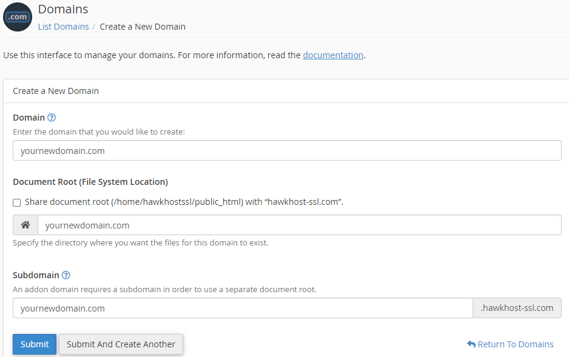Open the documentation link
Viewport: 569px width, 357px height.
point(333,55)
